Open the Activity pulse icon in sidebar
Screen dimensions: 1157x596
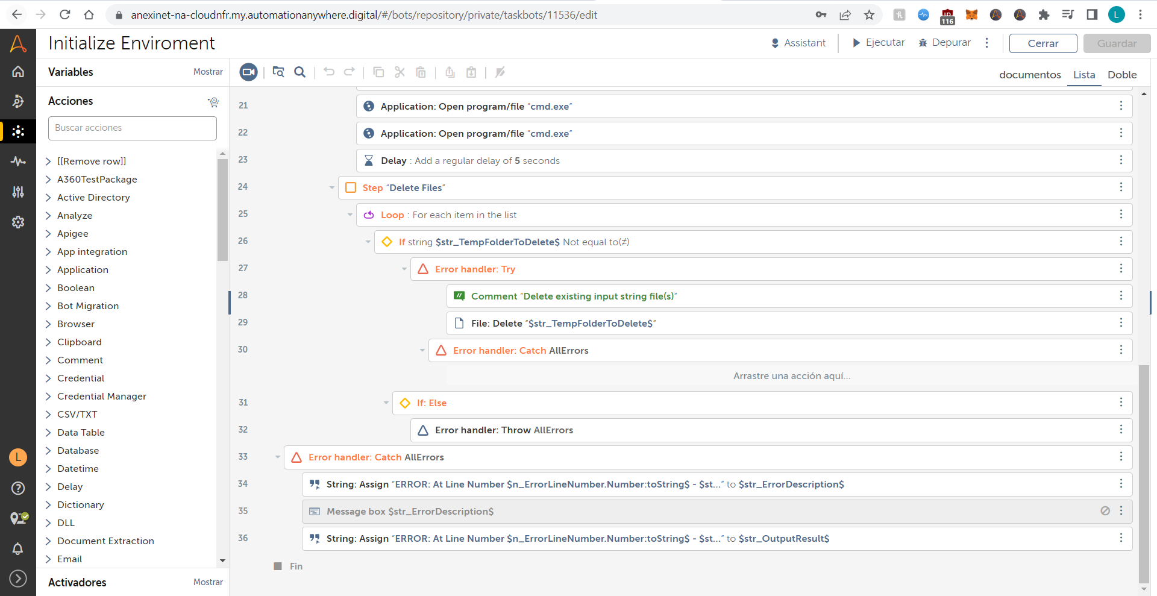click(18, 161)
